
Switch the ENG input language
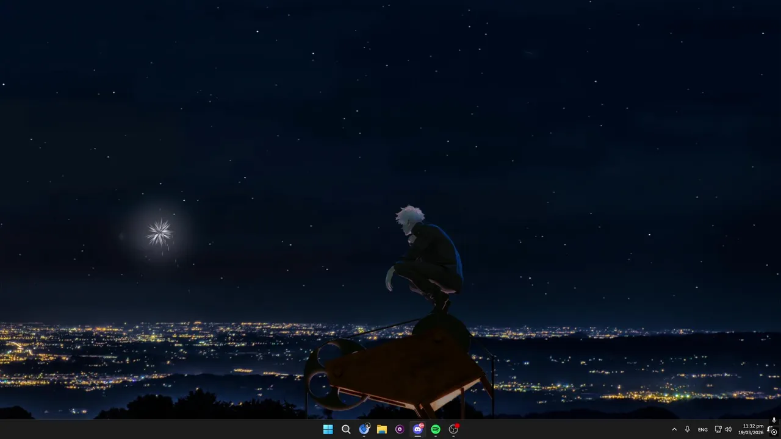[703, 429]
